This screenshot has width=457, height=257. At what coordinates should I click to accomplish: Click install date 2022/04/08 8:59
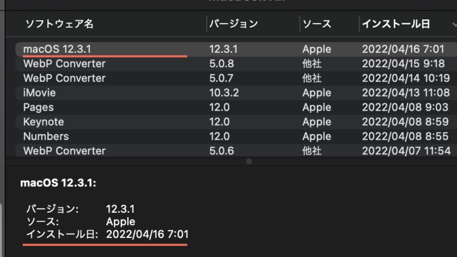click(405, 122)
